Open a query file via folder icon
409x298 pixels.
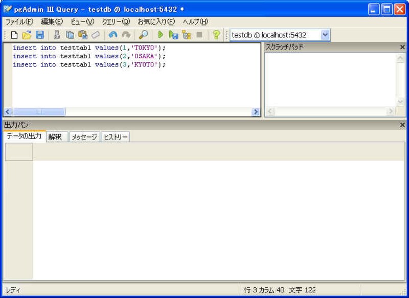coord(27,35)
